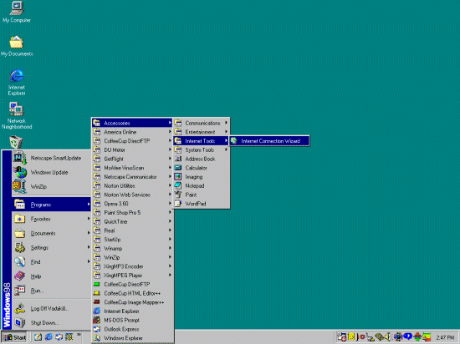This screenshot has height=344, width=460.
Task: Expand the StartUp program folder
Action: pyautogui.click(x=132, y=240)
